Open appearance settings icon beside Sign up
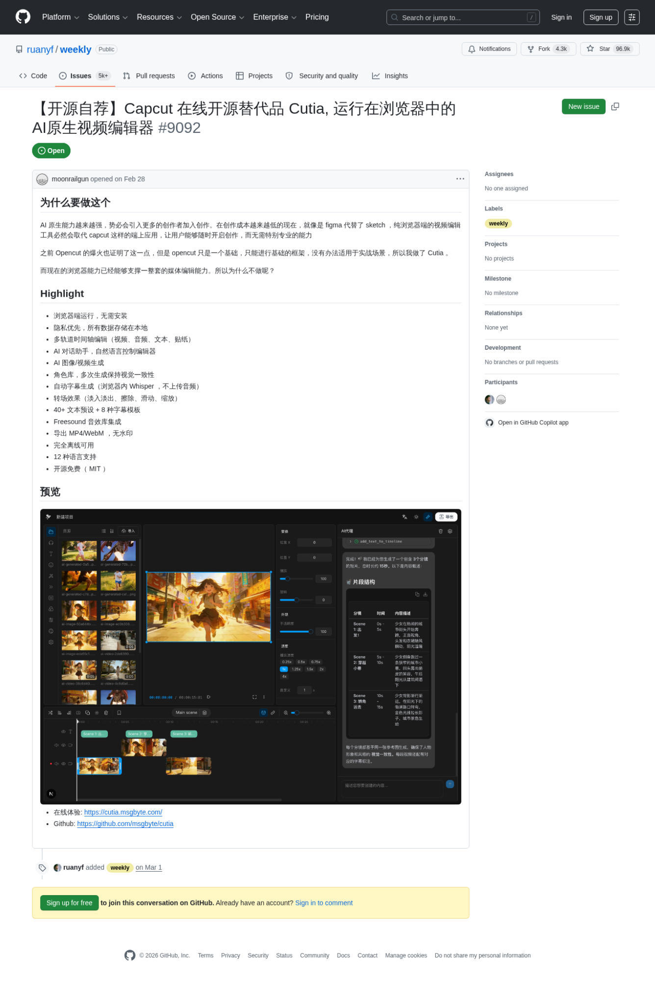The width and height of the screenshot is (655, 981). [x=632, y=17]
